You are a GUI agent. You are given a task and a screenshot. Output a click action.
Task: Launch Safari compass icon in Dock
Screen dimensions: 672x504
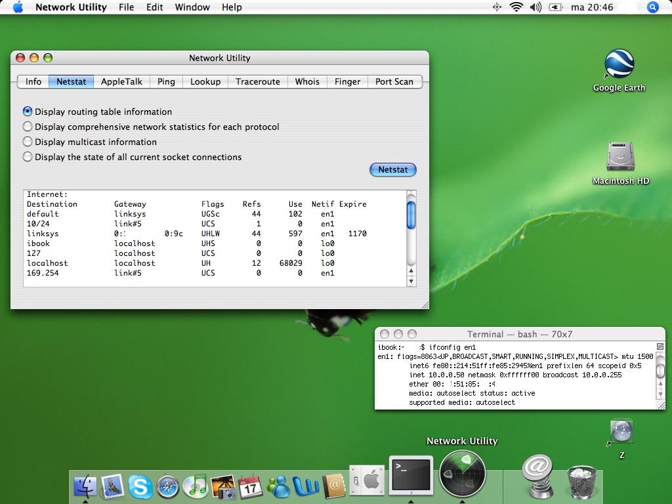(167, 487)
